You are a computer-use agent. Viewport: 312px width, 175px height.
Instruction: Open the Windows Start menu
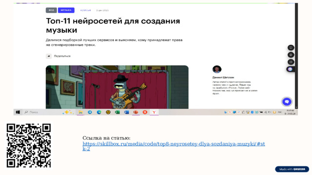pos(18,112)
